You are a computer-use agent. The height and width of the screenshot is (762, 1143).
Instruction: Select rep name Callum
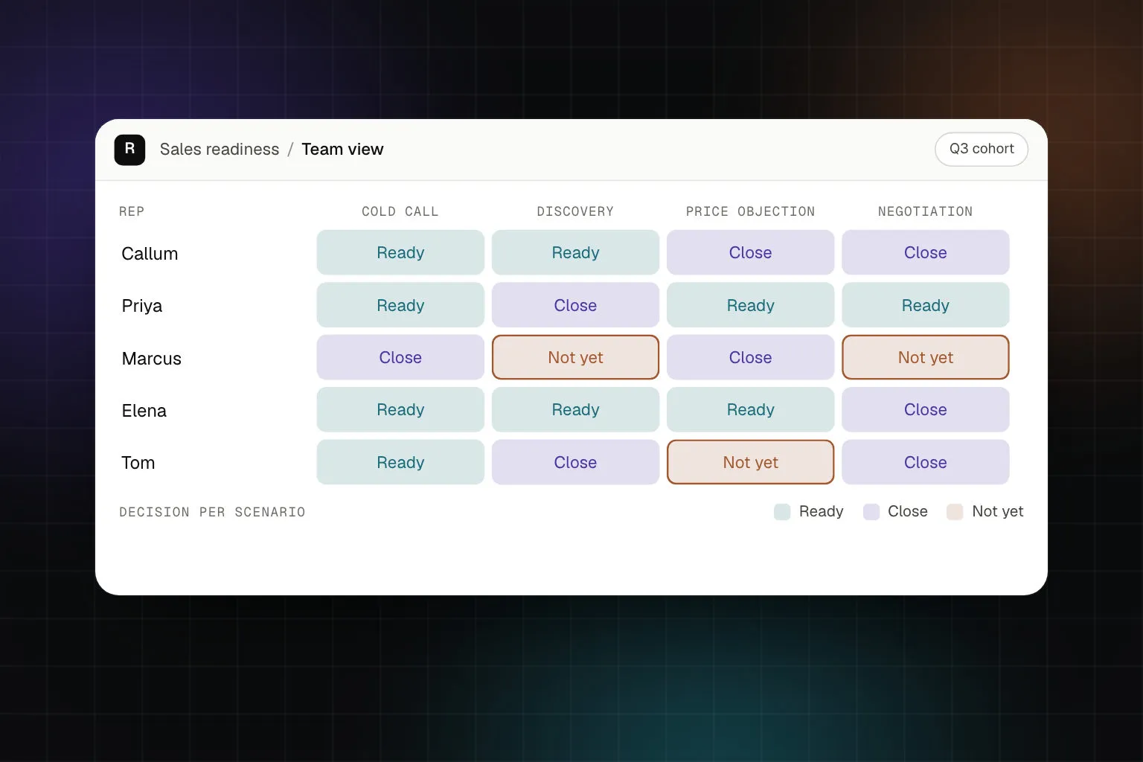(x=150, y=254)
